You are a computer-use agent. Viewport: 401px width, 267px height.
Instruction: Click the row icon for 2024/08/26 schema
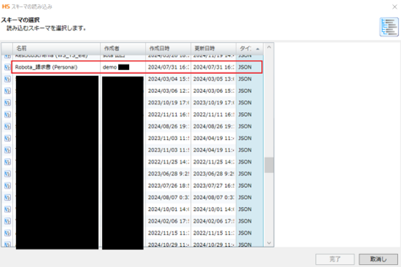[x=7, y=126]
